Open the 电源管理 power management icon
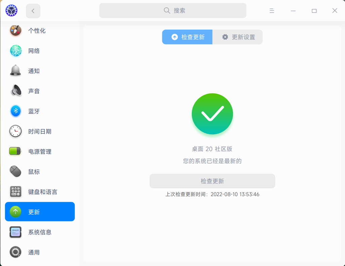Screen dimensions: 345x266 tap(15, 151)
